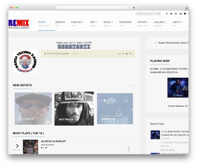Open the Artists menu item

(60, 22)
